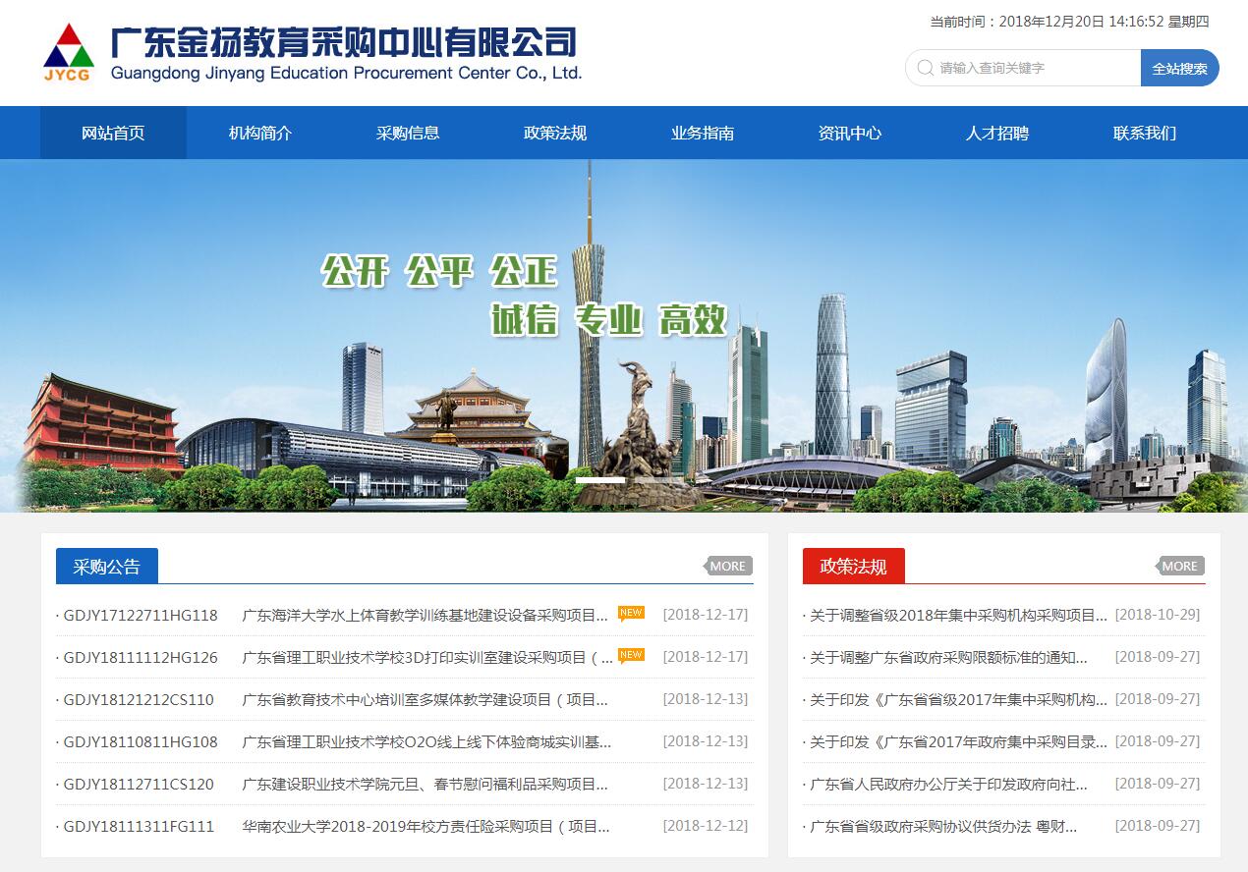Select the white banner slide indicator
Image resolution: width=1248 pixels, height=872 pixels.
[x=599, y=480]
